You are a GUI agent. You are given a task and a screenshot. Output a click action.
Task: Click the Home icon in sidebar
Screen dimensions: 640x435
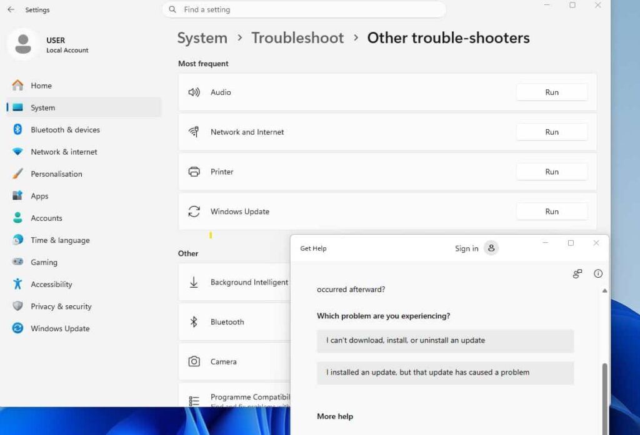[x=17, y=86]
